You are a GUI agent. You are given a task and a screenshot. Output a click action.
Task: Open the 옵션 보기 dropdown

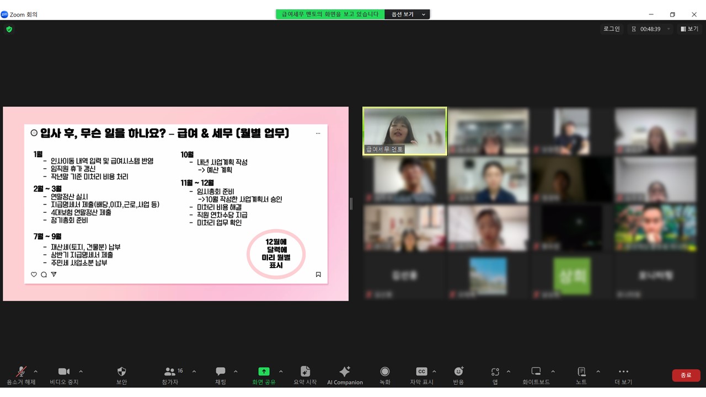tap(409, 14)
